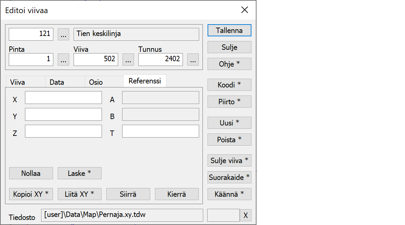Open browse button next to Viiva field
The height and width of the screenshot is (225, 405).
[128, 60]
